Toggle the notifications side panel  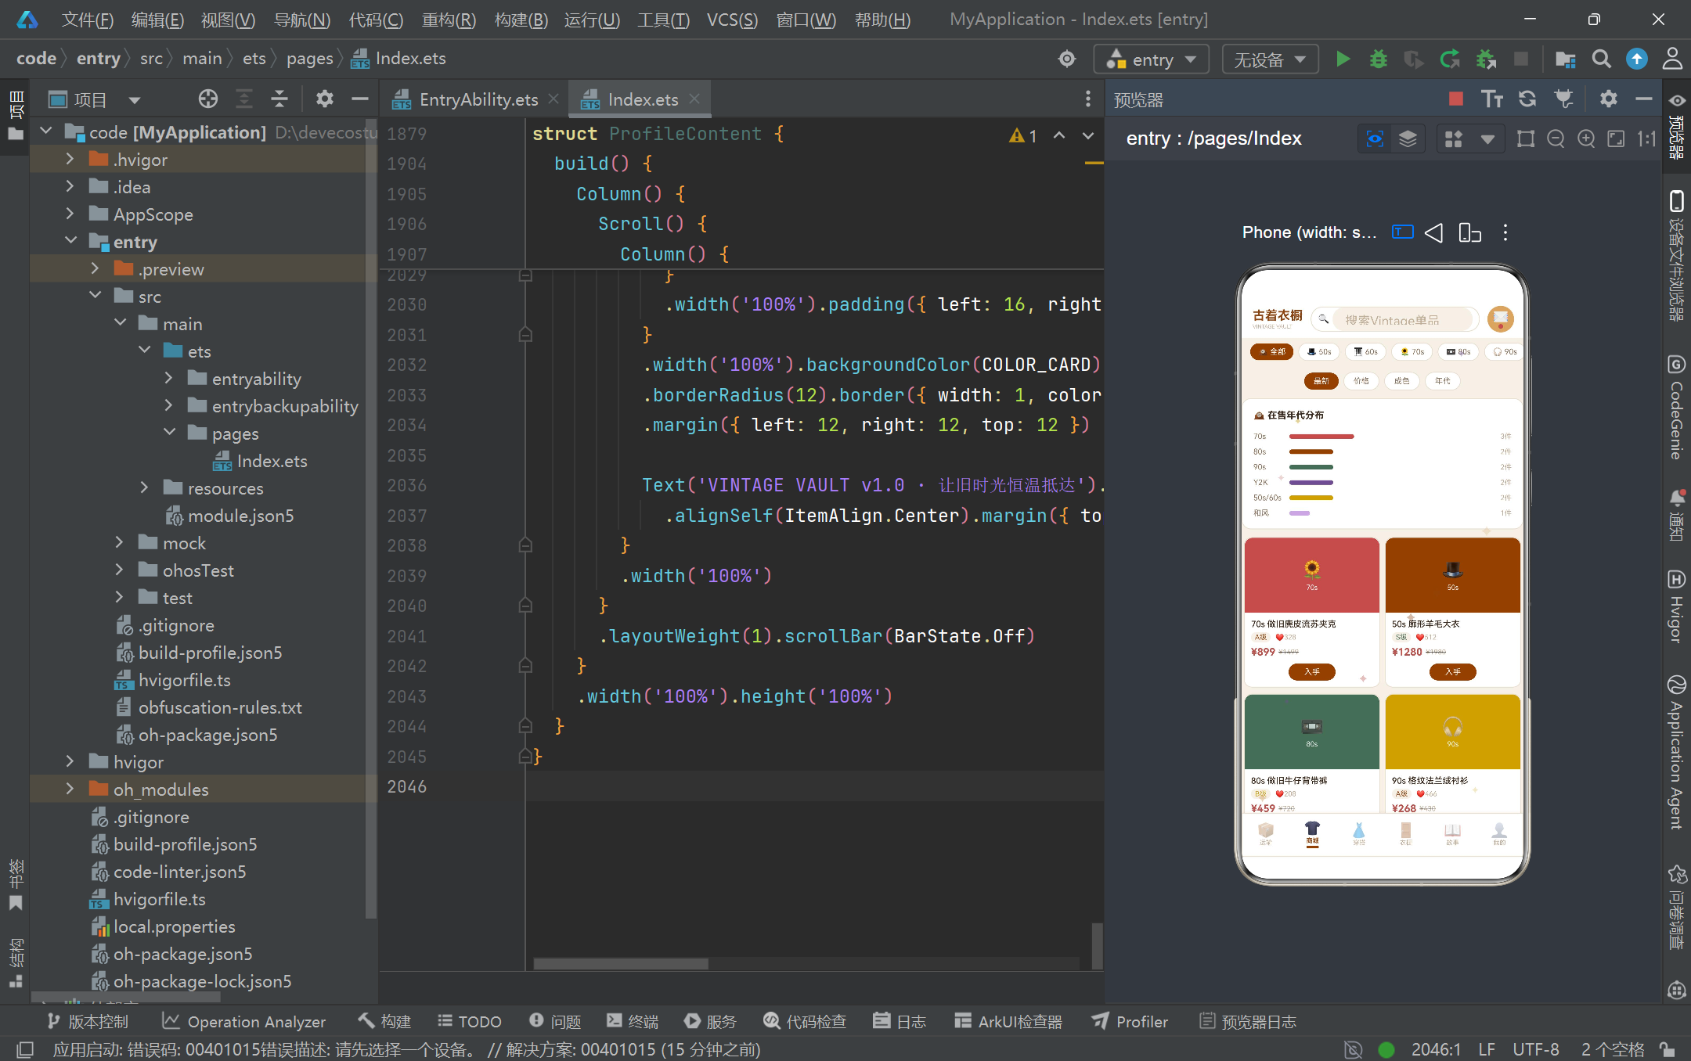point(1676,515)
